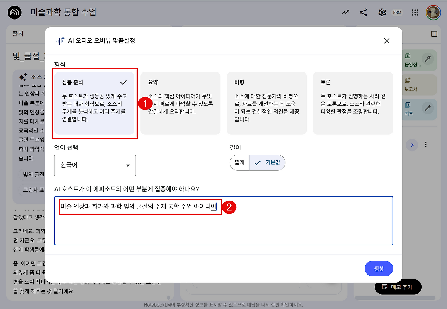Click the dialog title AI 오디오 오버뷰 맞춤설정
447x309 pixels.
[102, 40]
